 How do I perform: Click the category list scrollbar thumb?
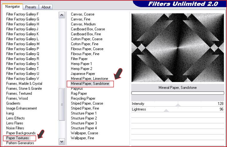[x=62, y=104]
